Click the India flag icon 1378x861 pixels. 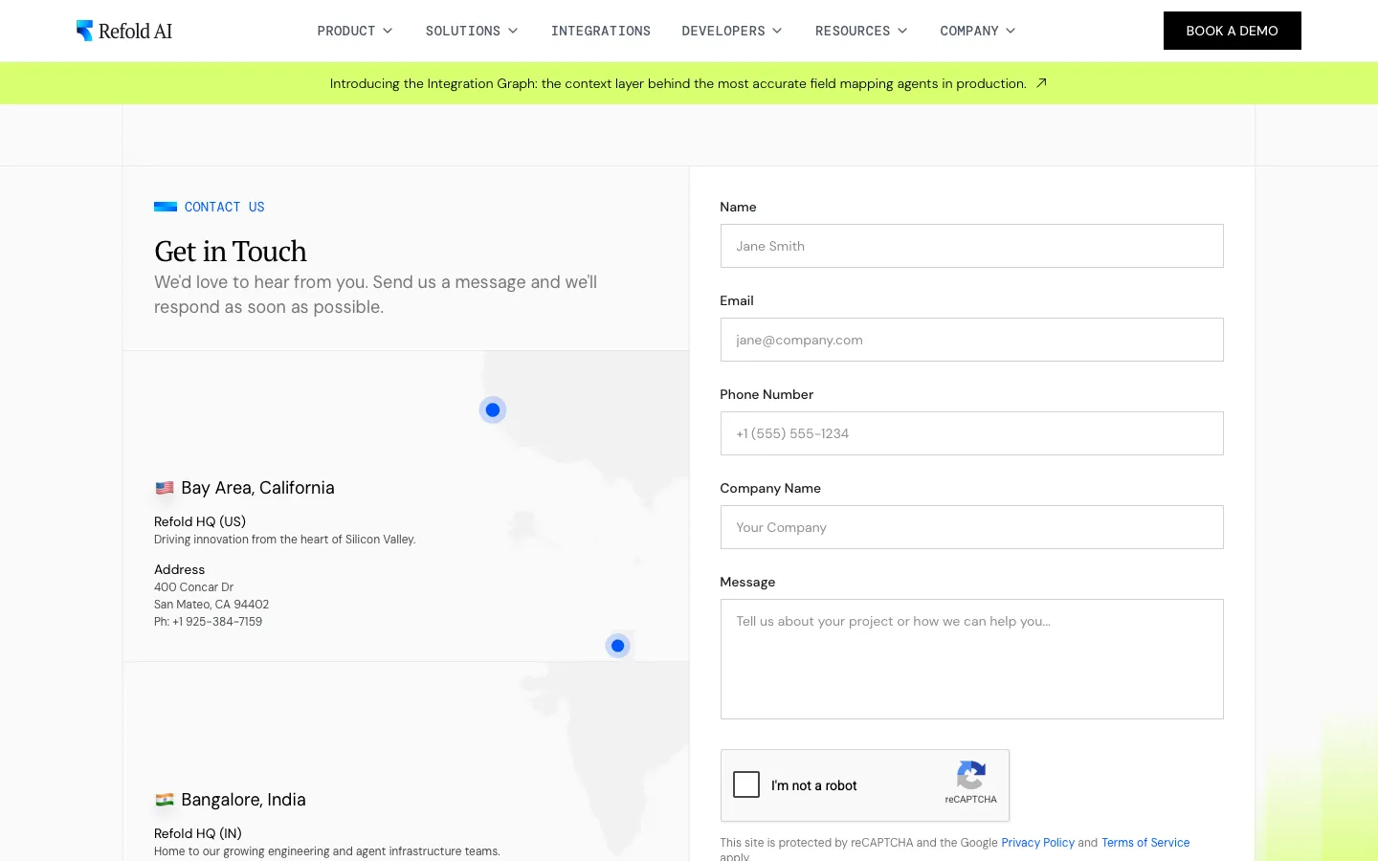[165, 800]
